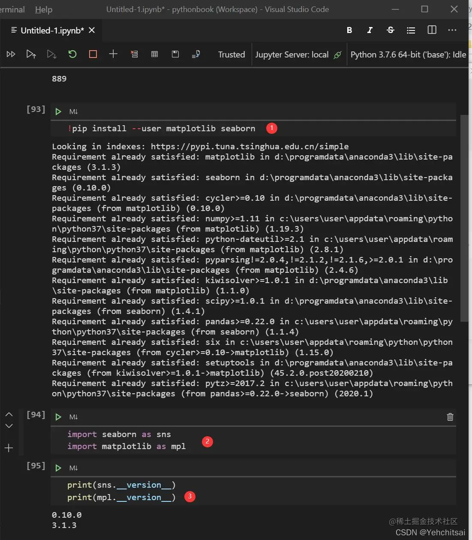Viewport: 472px width, 540px height.
Task: Click the output version 3.1.3
Action: tap(64, 525)
